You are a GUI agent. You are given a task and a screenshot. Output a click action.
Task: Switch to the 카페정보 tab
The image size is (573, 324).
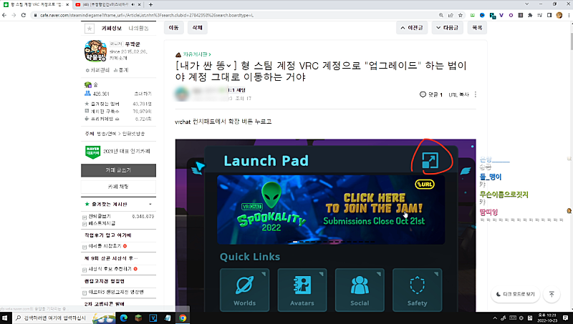[112, 29]
